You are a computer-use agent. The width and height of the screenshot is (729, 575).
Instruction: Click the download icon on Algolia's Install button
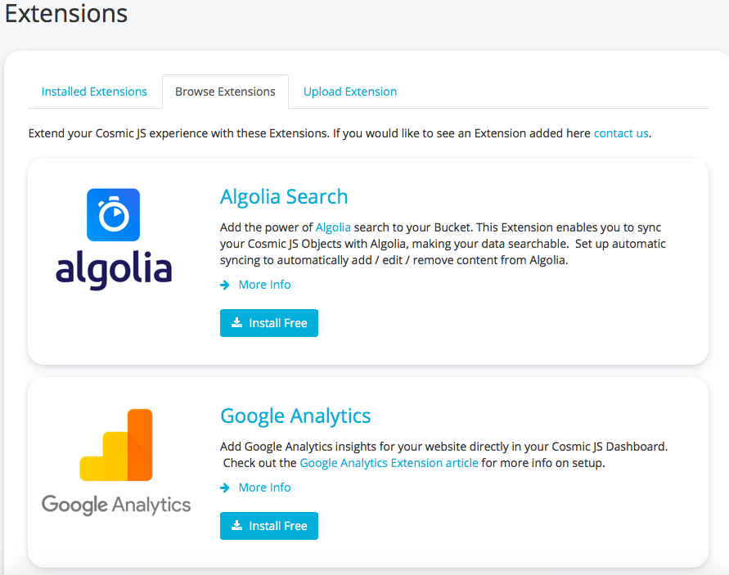(x=236, y=323)
